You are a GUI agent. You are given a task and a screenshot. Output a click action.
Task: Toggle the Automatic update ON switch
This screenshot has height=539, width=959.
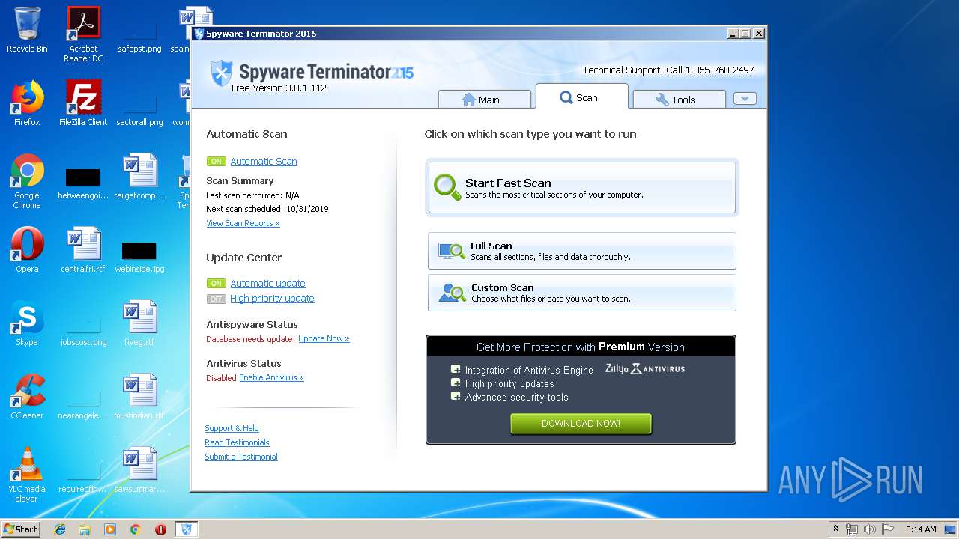(x=217, y=284)
